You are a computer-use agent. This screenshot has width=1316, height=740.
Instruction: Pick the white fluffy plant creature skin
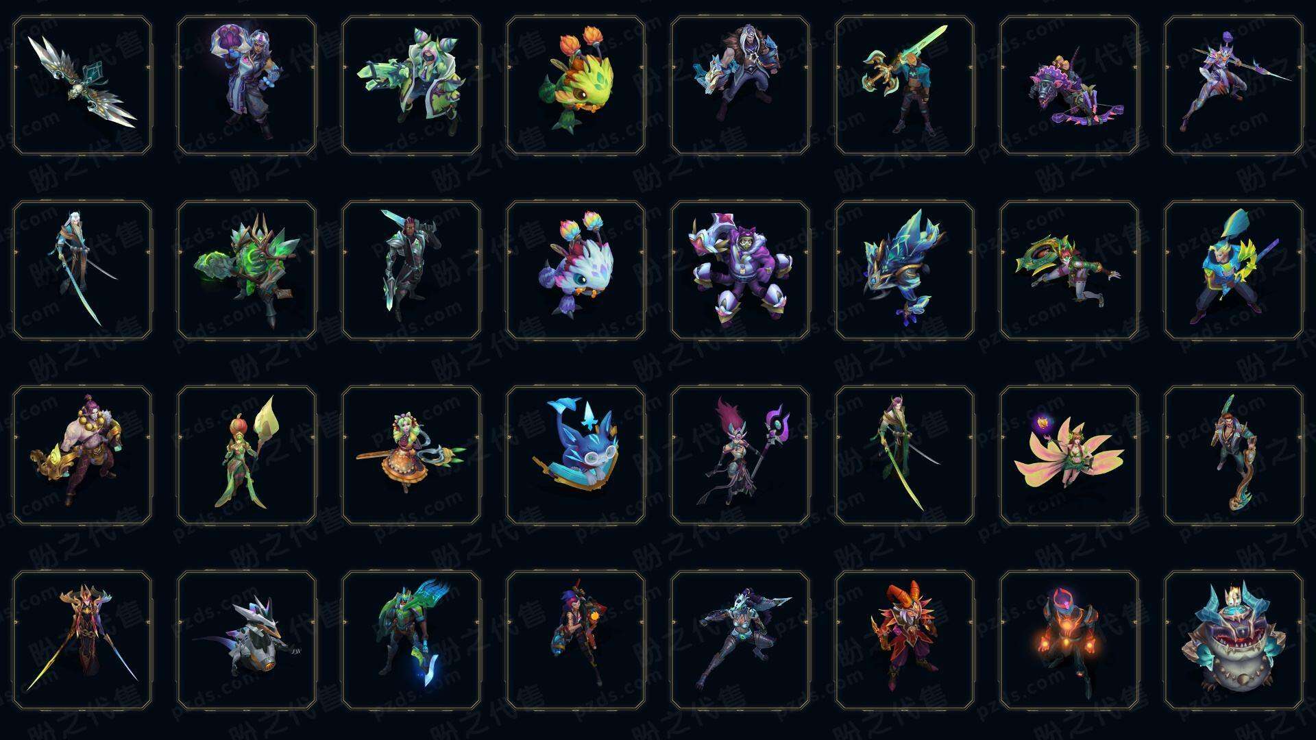[x=576, y=270]
